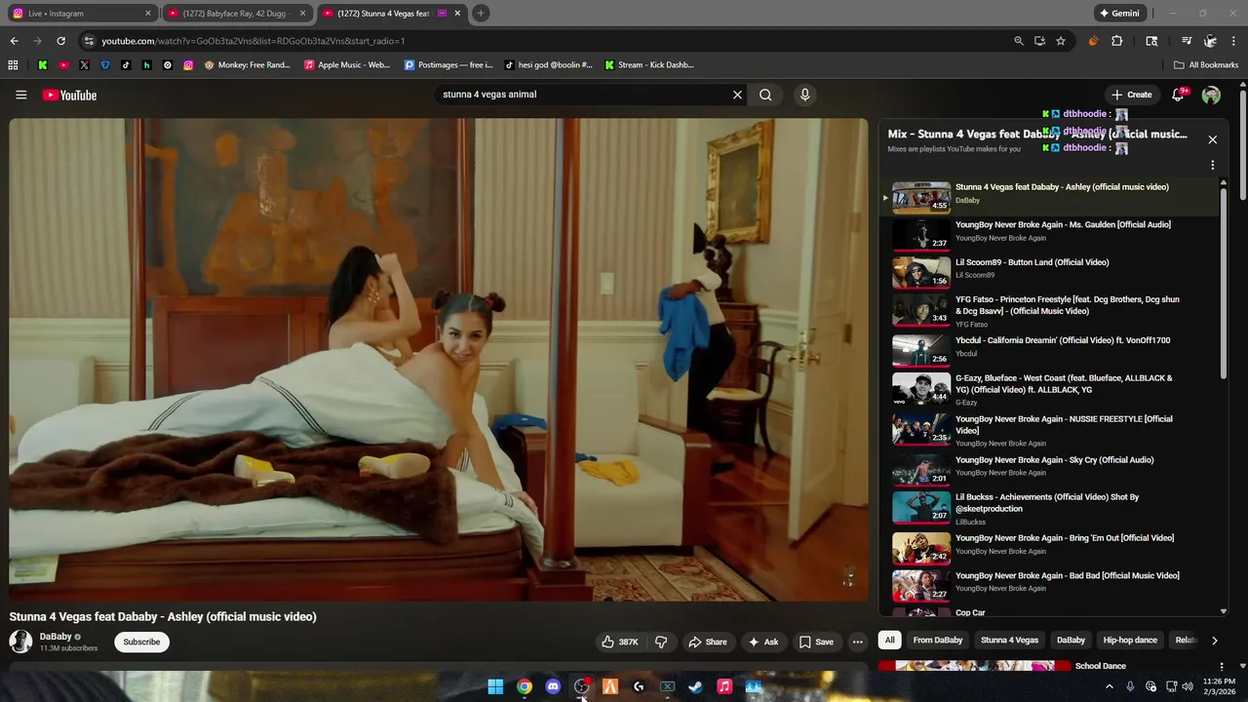Open Windows Start menu
Viewport: 1248px width, 702px height.
click(495, 686)
